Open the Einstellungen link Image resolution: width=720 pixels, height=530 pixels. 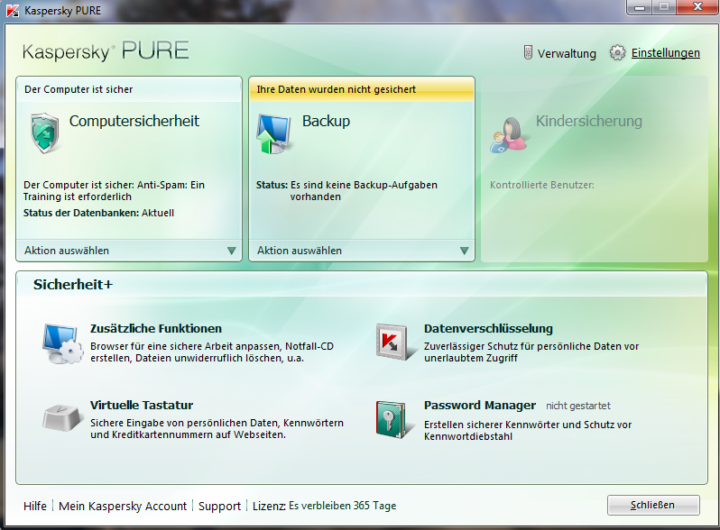pyautogui.click(x=665, y=53)
